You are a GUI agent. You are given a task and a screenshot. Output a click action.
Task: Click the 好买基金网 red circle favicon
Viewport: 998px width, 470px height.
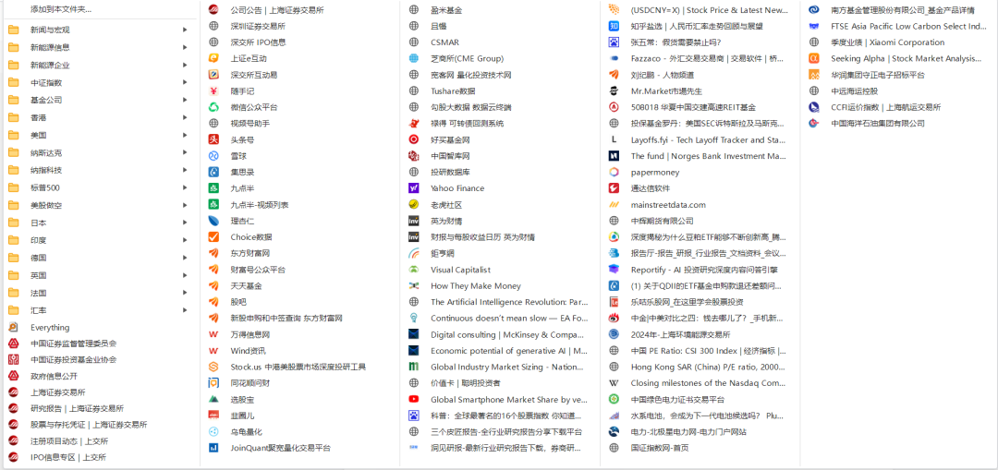[414, 140]
